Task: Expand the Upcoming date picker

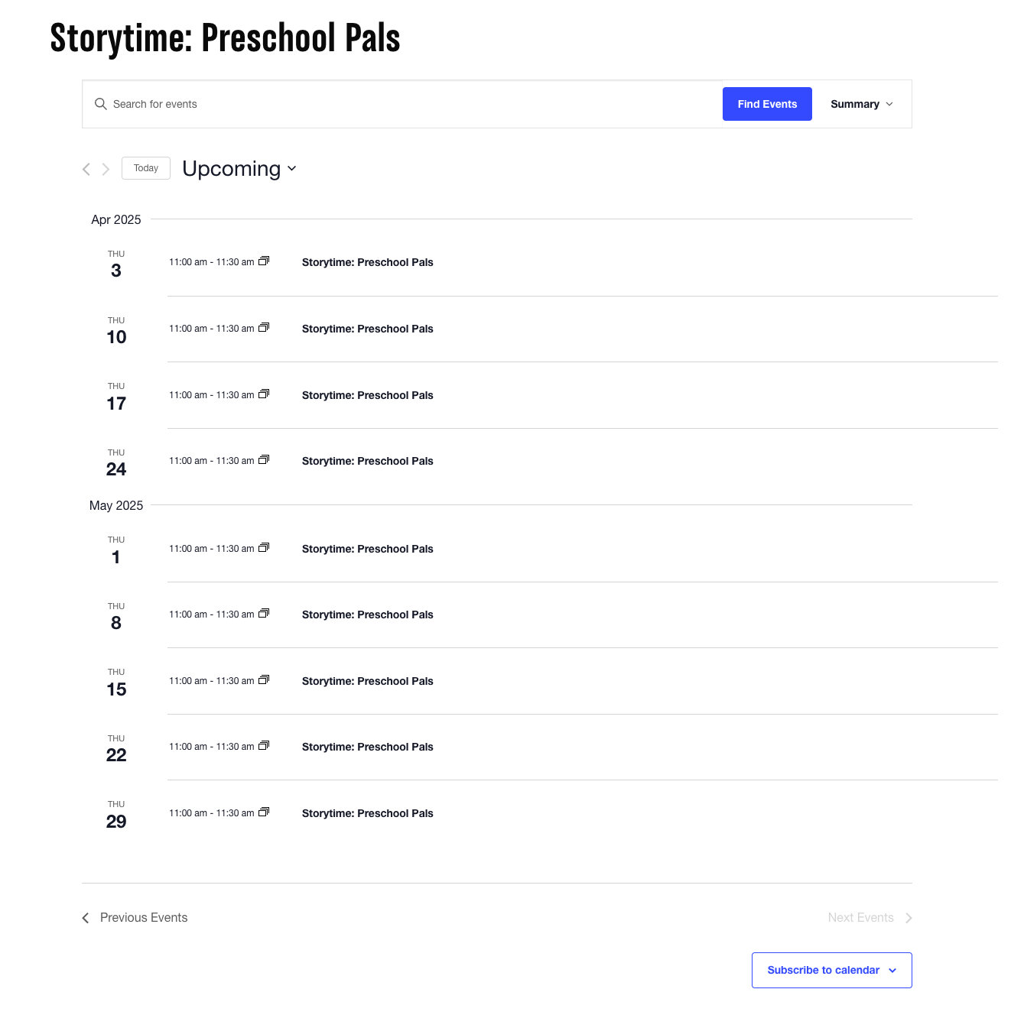Action: pos(239,168)
